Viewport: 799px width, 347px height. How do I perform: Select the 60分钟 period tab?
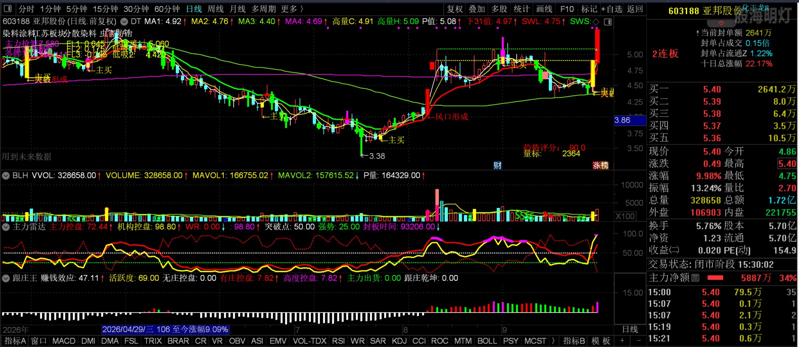point(167,9)
